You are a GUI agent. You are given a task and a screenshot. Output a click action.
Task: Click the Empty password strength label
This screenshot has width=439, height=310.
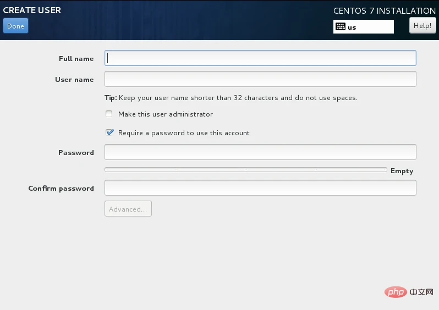402,171
